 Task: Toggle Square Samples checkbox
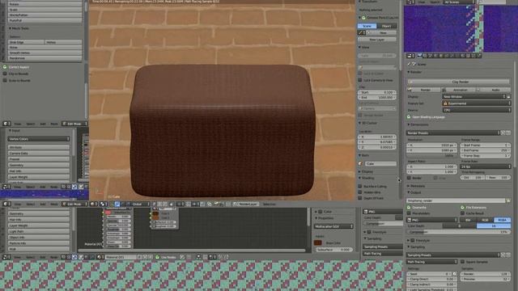point(462,262)
